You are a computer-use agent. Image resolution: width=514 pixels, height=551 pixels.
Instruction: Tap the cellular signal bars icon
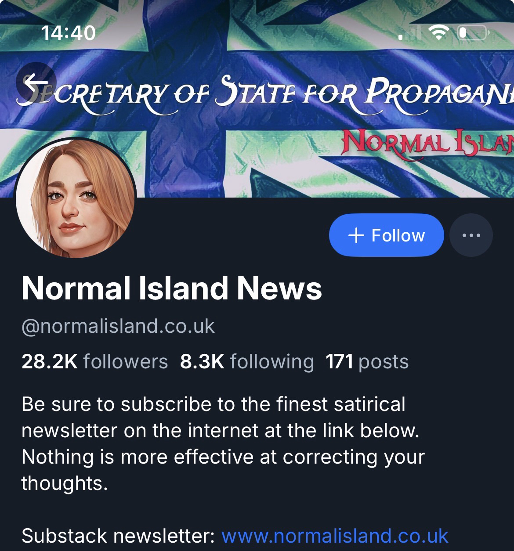pos(409,33)
